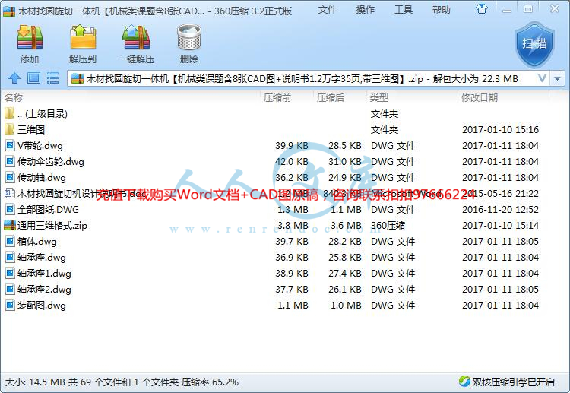Screen dimensions: 570x393
Task: Select the file name 装配图.dwg
Action: click(x=42, y=306)
